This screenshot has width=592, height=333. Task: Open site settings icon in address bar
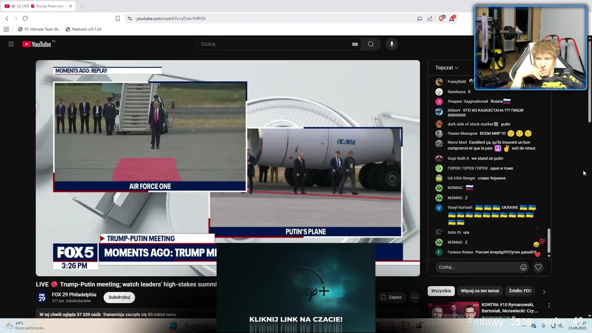coord(129,18)
